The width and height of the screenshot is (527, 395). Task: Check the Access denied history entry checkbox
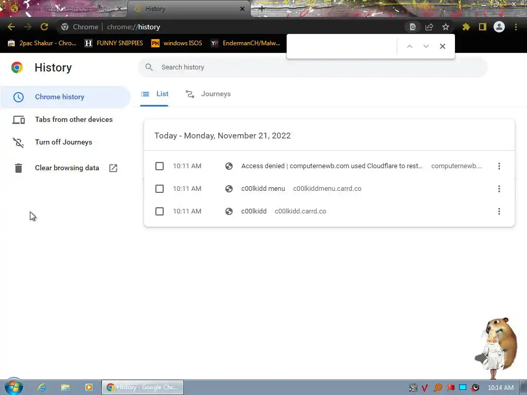(160, 166)
